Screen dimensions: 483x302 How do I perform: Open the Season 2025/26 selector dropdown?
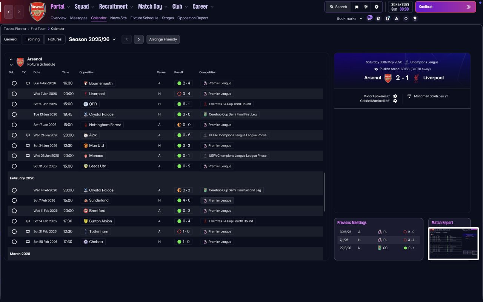pyautogui.click(x=92, y=39)
